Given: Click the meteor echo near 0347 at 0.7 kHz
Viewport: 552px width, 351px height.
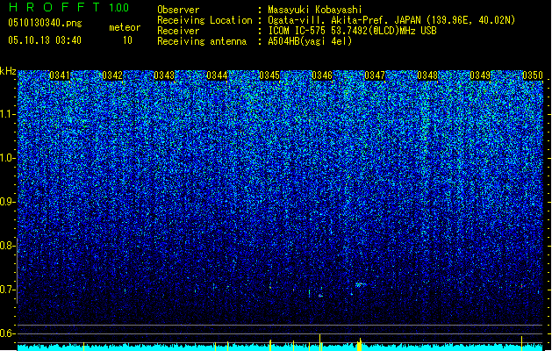Looking at the screenshot, I should pyautogui.click(x=360, y=284).
